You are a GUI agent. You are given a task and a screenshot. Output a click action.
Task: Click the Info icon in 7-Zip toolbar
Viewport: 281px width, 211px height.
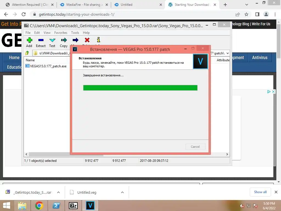click(x=99, y=40)
